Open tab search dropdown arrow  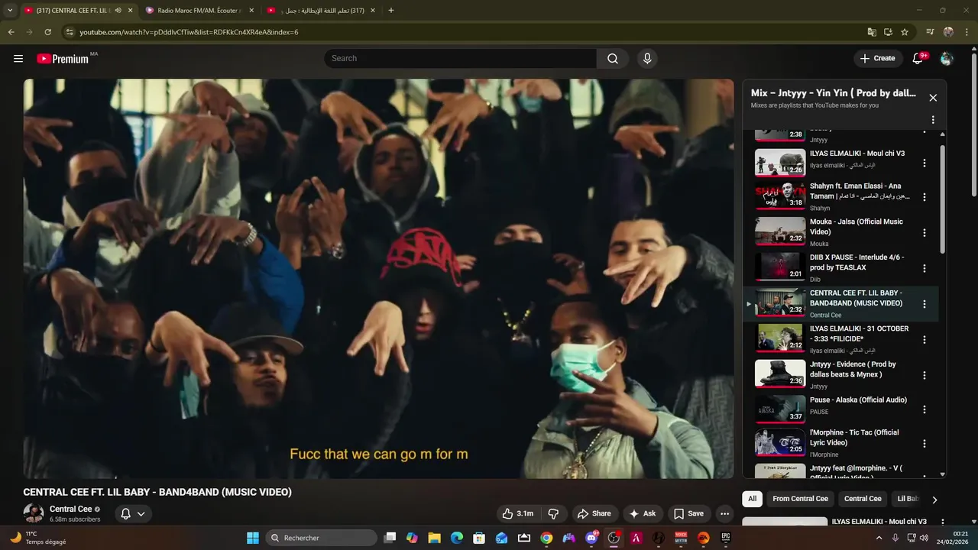(x=10, y=11)
